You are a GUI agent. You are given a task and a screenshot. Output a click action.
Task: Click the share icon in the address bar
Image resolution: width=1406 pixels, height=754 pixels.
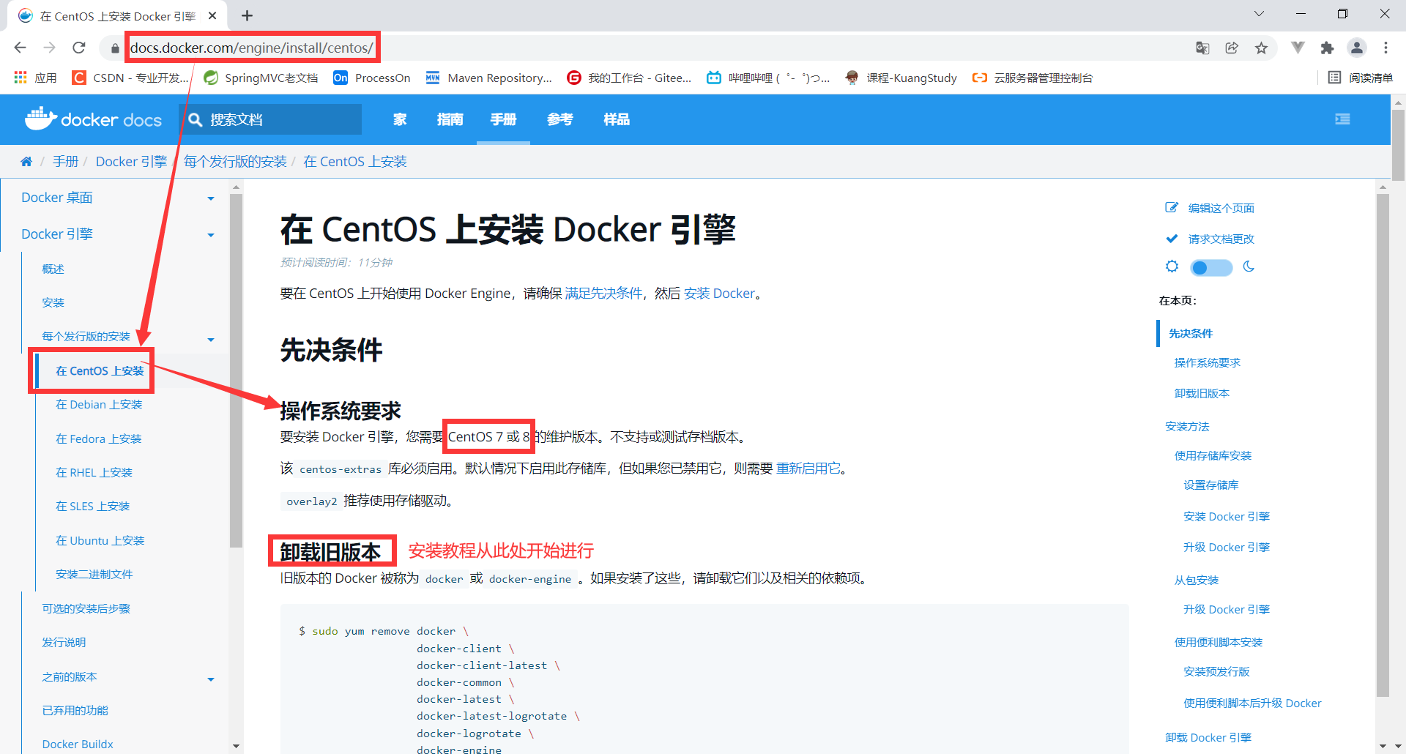pyautogui.click(x=1232, y=47)
